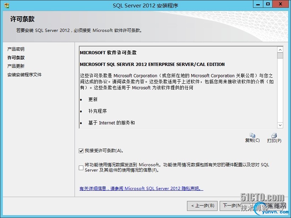Go back with the 上一步(B) button
The height and width of the screenshot is (218, 291).
202,206
